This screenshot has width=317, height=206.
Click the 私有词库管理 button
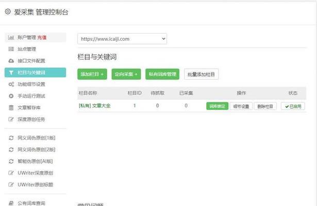coord(162,74)
